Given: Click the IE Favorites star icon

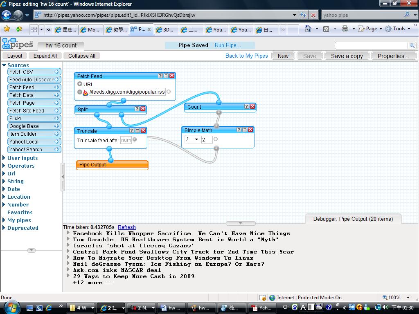Looking at the screenshot, I should 7,29.
